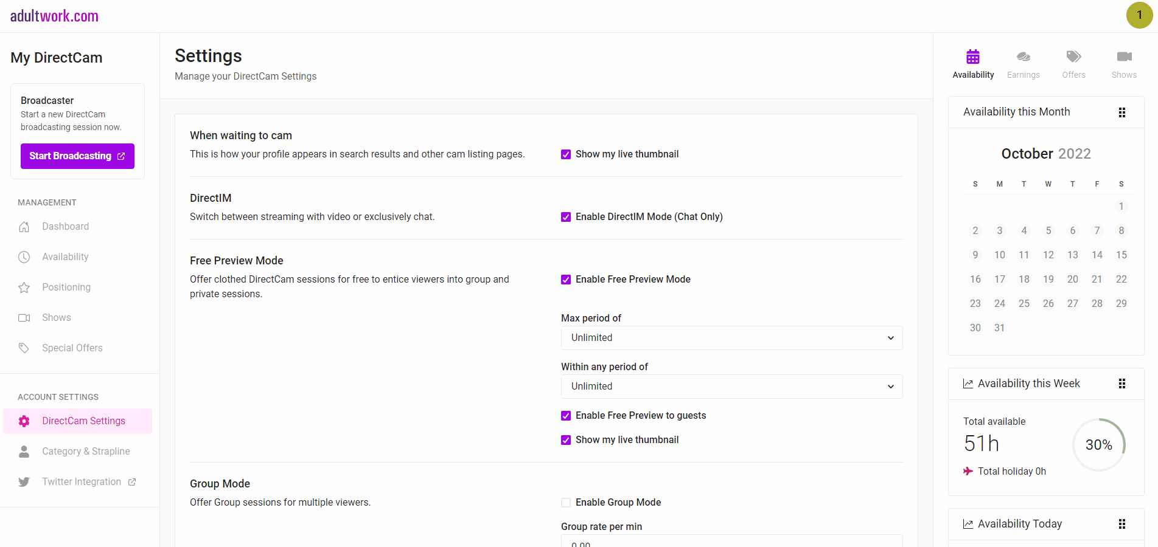Select October 15 on the calendar

[1121, 255]
